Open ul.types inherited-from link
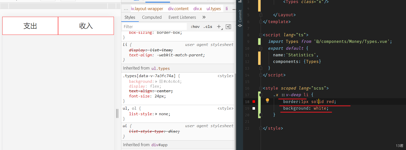 point(161,68)
